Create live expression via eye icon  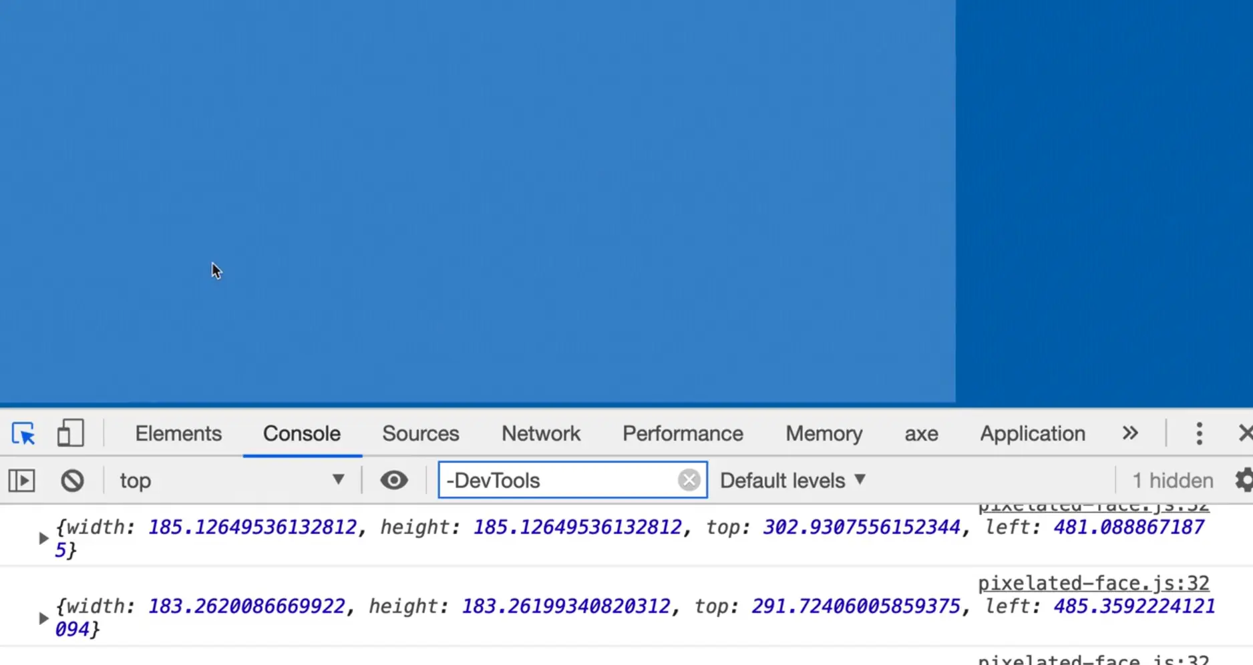point(394,481)
